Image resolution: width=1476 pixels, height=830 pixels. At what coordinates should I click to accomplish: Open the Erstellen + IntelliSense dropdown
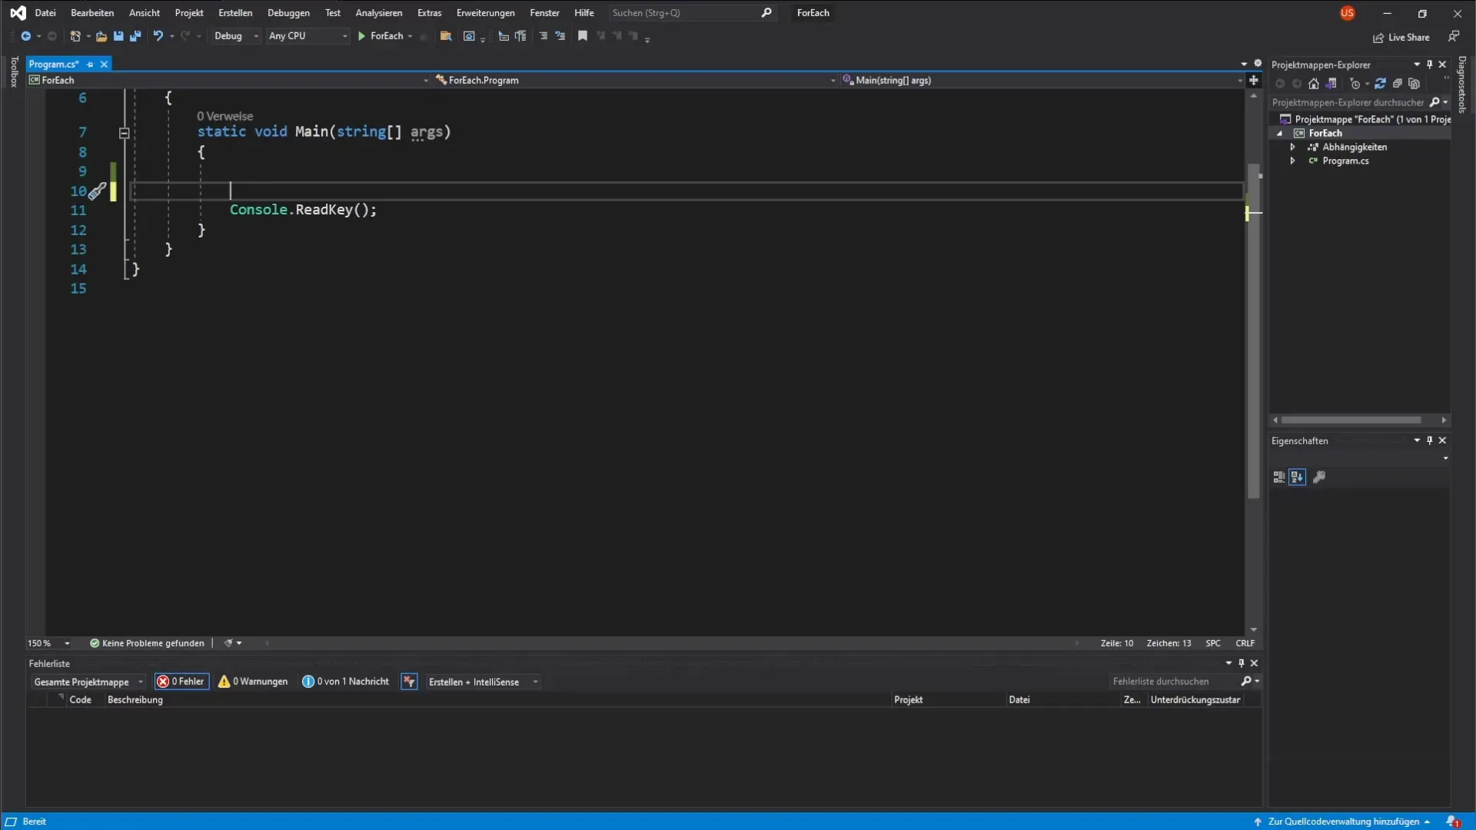[482, 682]
